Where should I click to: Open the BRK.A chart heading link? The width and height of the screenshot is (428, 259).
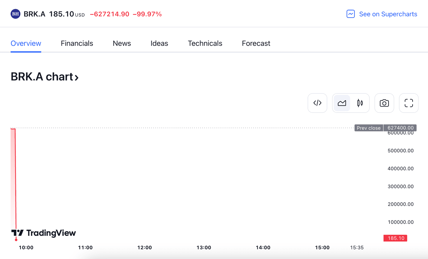pyautogui.click(x=45, y=77)
